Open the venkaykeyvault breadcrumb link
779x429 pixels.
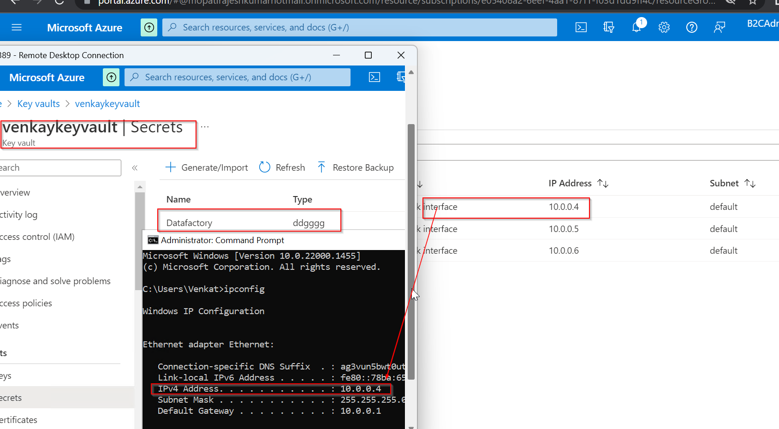point(107,104)
